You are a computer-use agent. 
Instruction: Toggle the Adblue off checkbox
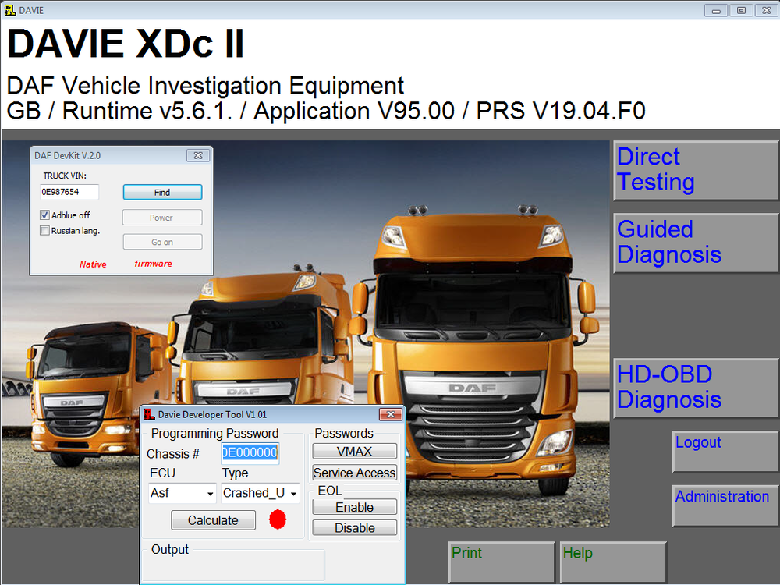[x=45, y=215]
